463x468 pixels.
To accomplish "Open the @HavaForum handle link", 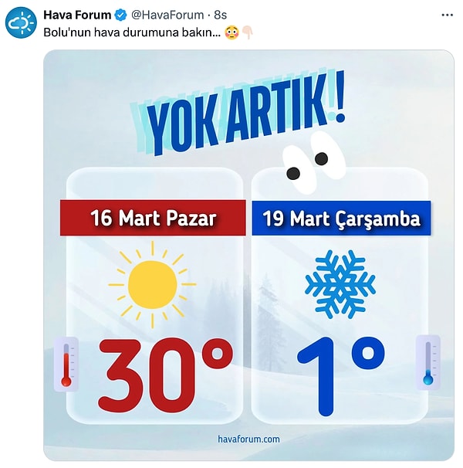I will click(167, 15).
